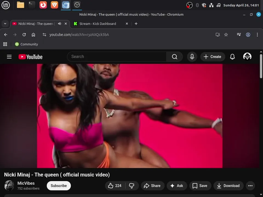Open the media controls in the toolbar

tap(239, 35)
